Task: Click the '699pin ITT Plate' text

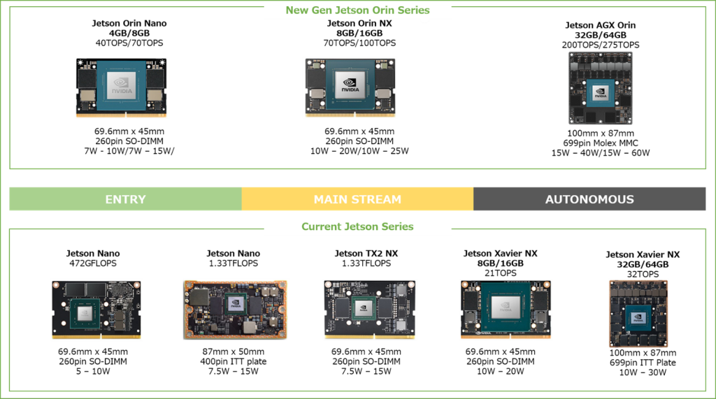Action: pyautogui.click(x=643, y=363)
